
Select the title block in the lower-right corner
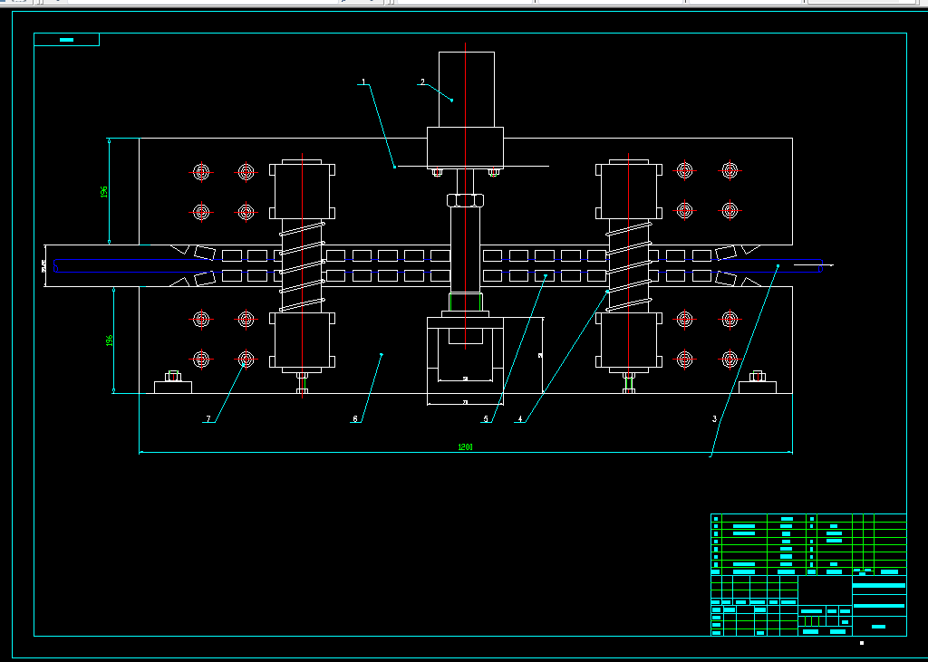(808, 575)
